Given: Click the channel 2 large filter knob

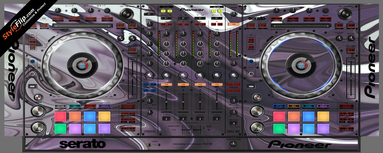Looking at the screenshot, I should [200, 75].
